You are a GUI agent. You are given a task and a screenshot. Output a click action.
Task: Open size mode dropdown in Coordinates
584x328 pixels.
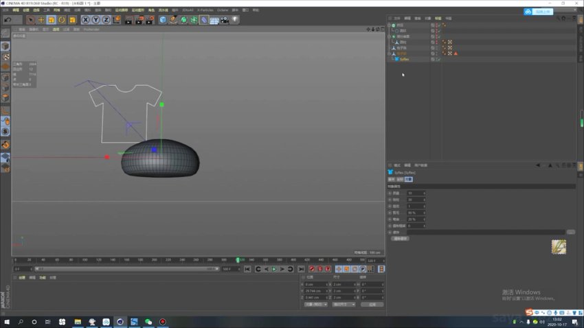[344, 305]
